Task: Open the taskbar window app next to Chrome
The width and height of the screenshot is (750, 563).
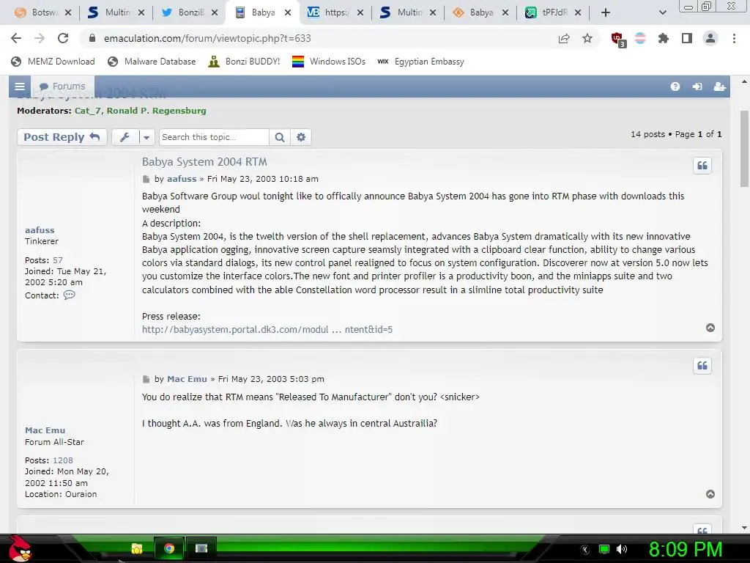Action: [x=201, y=548]
